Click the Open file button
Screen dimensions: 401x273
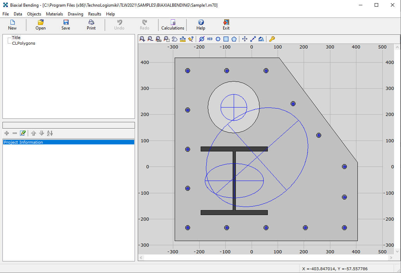tap(40, 25)
